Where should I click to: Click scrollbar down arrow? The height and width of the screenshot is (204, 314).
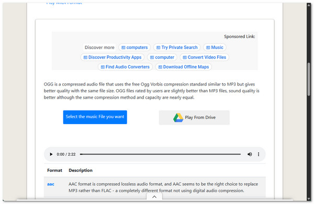pos(309,199)
